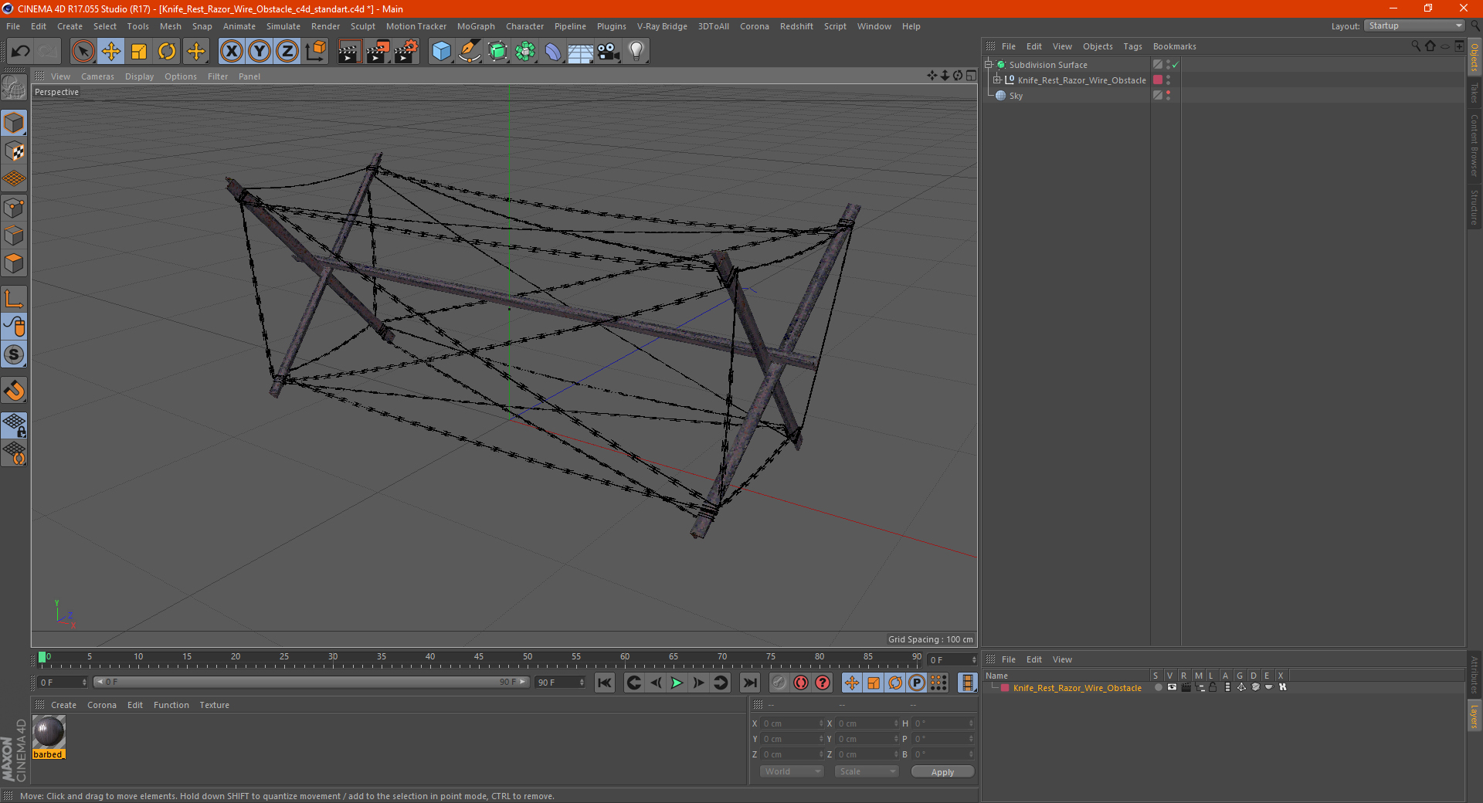This screenshot has height=803, width=1483.
Task: Open the Layers side tab
Action: pyautogui.click(x=1474, y=717)
